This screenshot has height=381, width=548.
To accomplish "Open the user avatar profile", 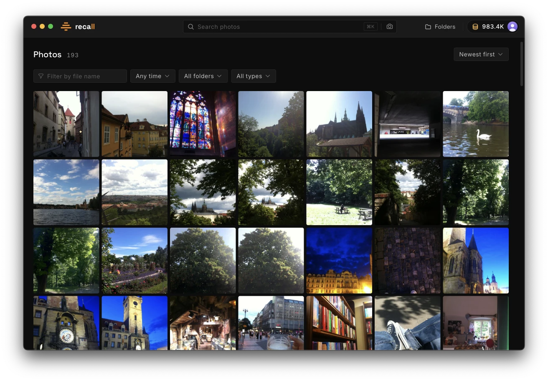I will tap(512, 27).
